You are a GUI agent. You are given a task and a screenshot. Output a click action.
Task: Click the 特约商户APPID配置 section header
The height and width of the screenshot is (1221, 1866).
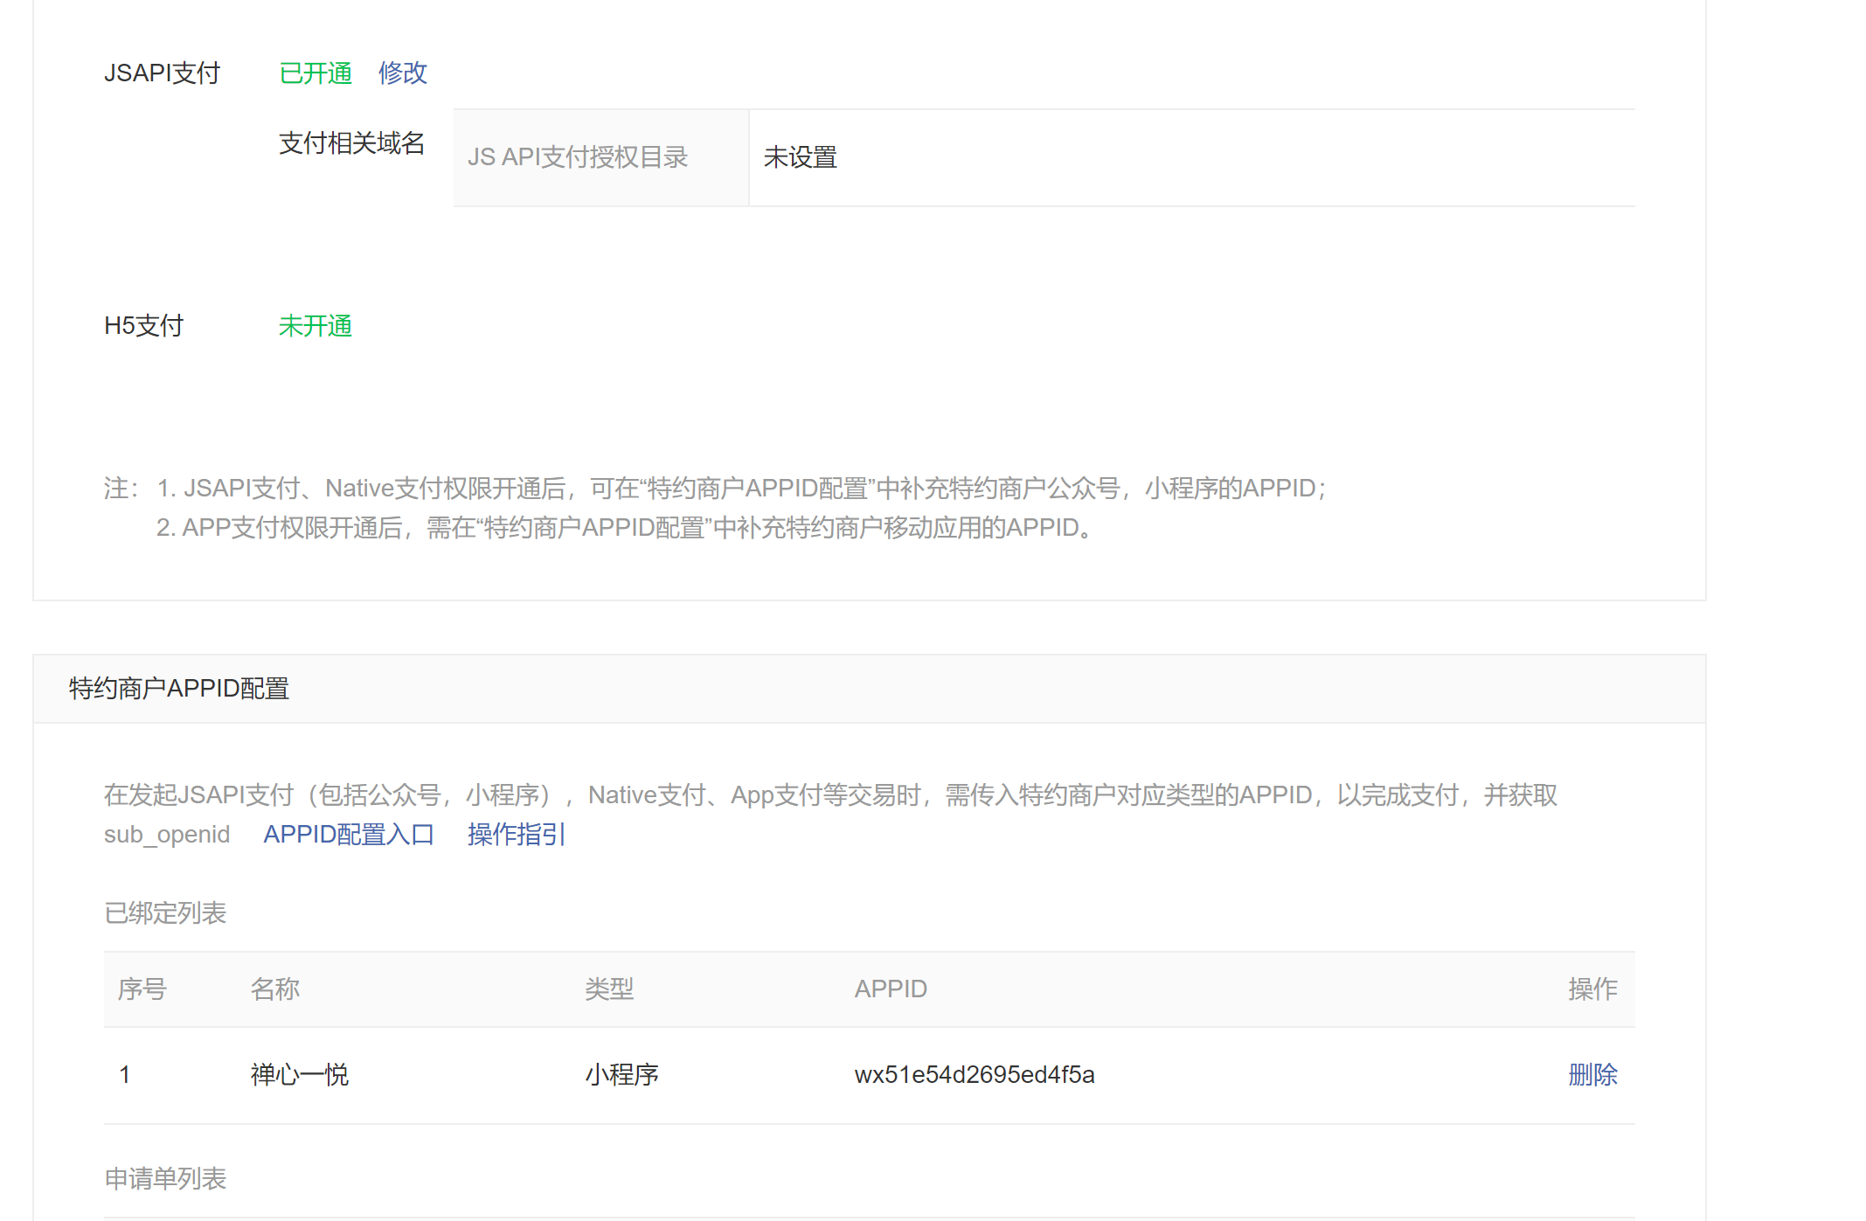(179, 689)
